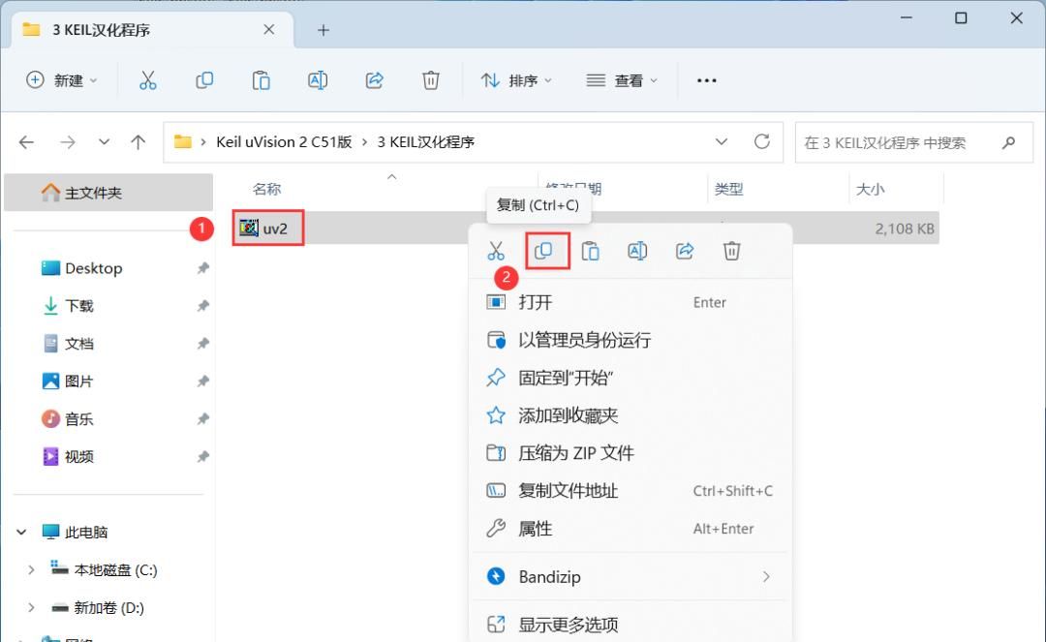Image resolution: width=1046 pixels, height=642 pixels.
Task: Cut the uv2 file from context menu
Action: pyautogui.click(x=497, y=251)
